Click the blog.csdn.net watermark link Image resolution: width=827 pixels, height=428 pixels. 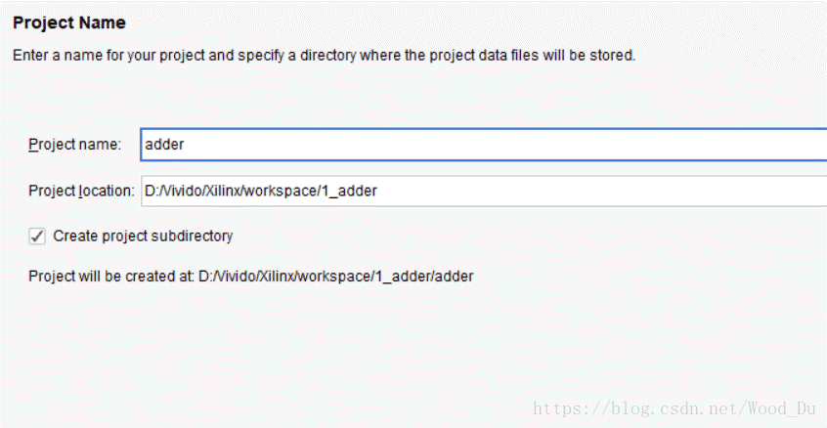point(675,408)
